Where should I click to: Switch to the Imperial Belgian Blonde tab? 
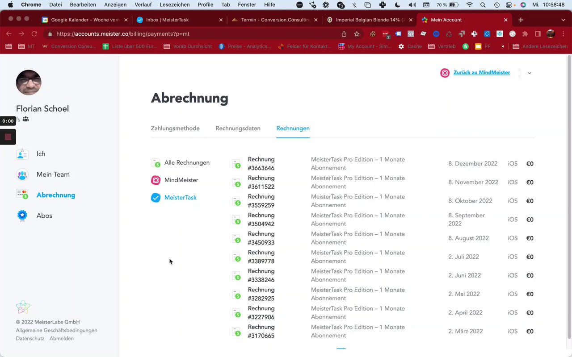pos(369,20)
